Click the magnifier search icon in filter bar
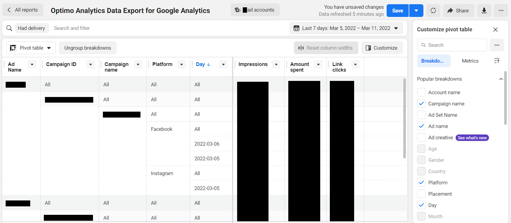Viewport: 511px width, 223px height. pos(9,28)
